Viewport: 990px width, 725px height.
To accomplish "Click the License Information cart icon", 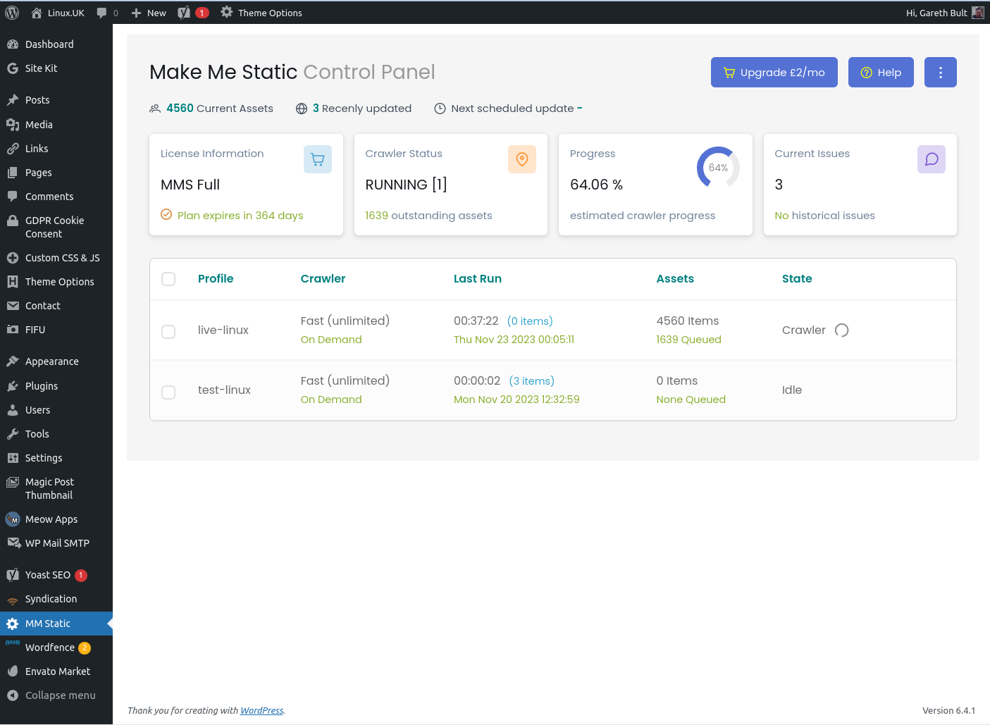I will pos(318,159).
